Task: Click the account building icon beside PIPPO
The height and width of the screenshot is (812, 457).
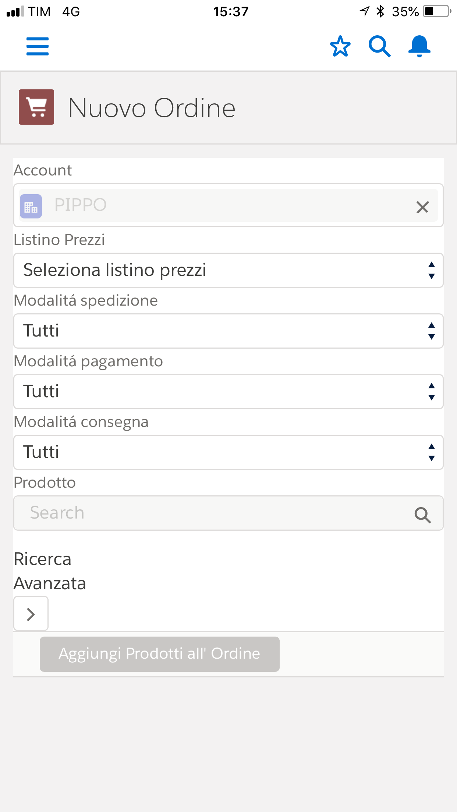Action: tap(31, 206)
